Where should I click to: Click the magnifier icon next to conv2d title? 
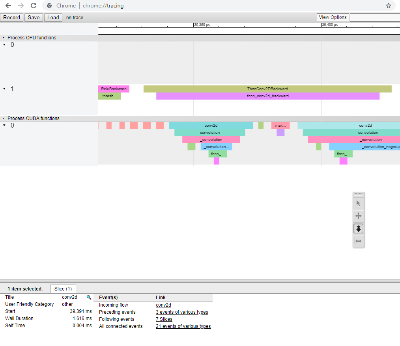point(89,297)
